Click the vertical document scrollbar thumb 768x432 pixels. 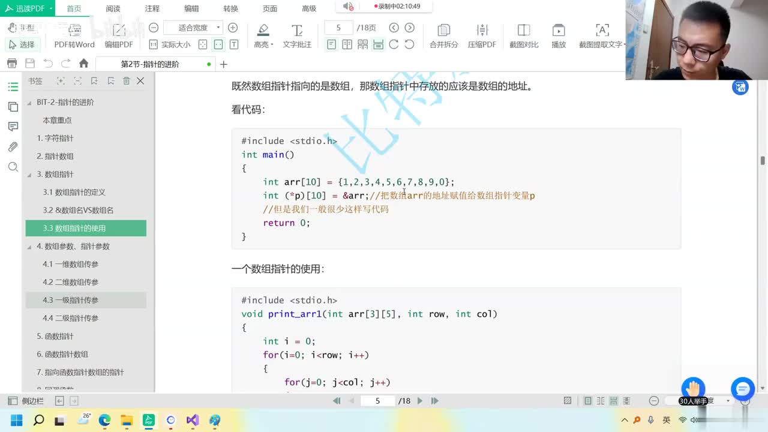pos(763,161)
